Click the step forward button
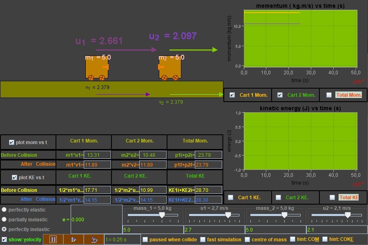This screenshot has width=368, height=245. 74,240
